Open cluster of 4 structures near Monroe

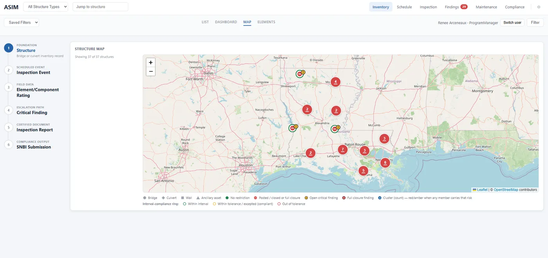(x=335, y=82)
